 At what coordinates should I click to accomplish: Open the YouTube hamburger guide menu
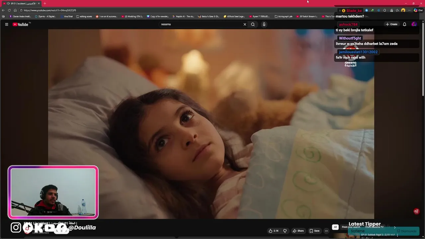coord(6,24)
